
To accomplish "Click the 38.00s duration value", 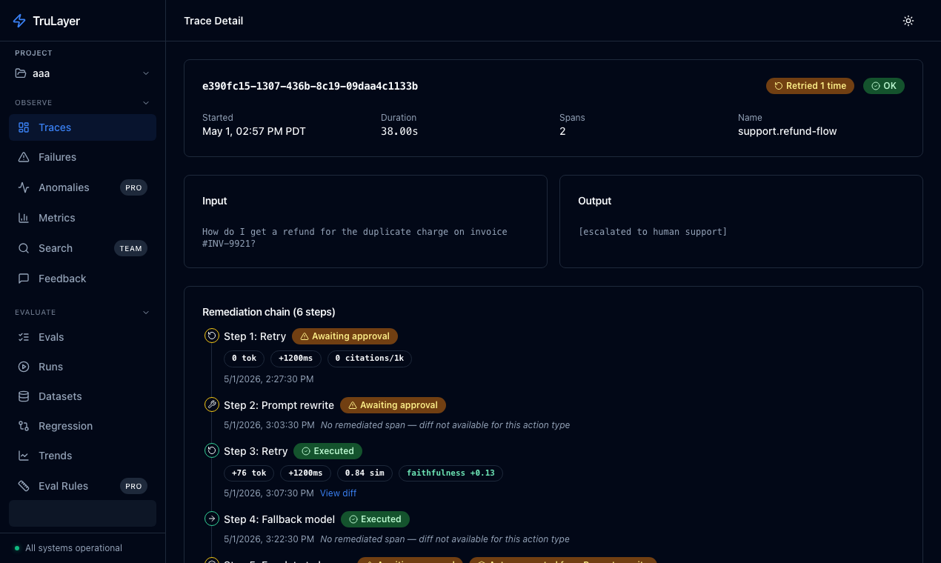I will point(399,131).
